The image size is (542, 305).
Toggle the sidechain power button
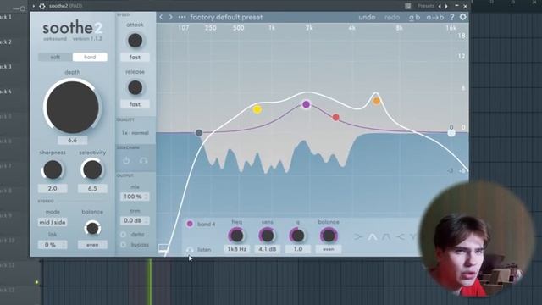(126, 160)
